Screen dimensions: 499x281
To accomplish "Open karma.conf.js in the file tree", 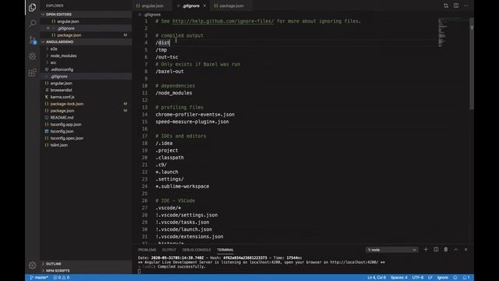I will [x=62, y=97].
